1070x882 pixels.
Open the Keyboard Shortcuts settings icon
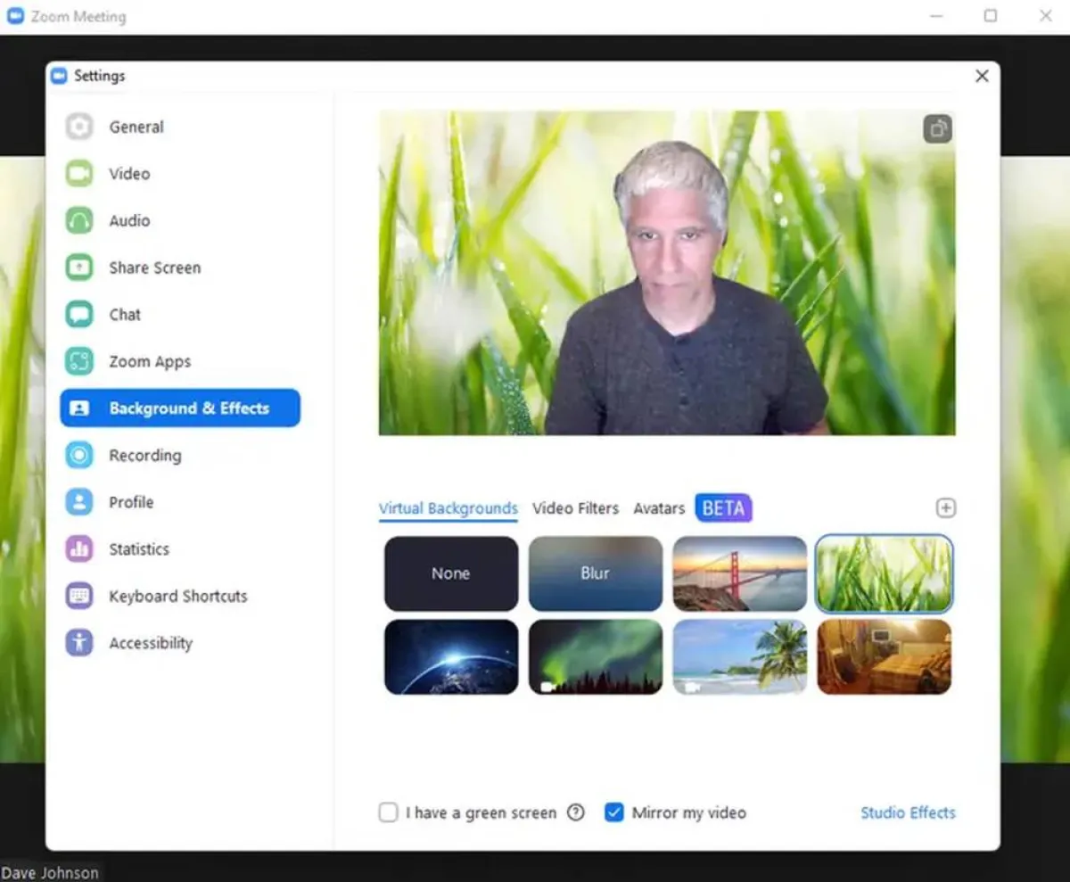click(78, 596)
